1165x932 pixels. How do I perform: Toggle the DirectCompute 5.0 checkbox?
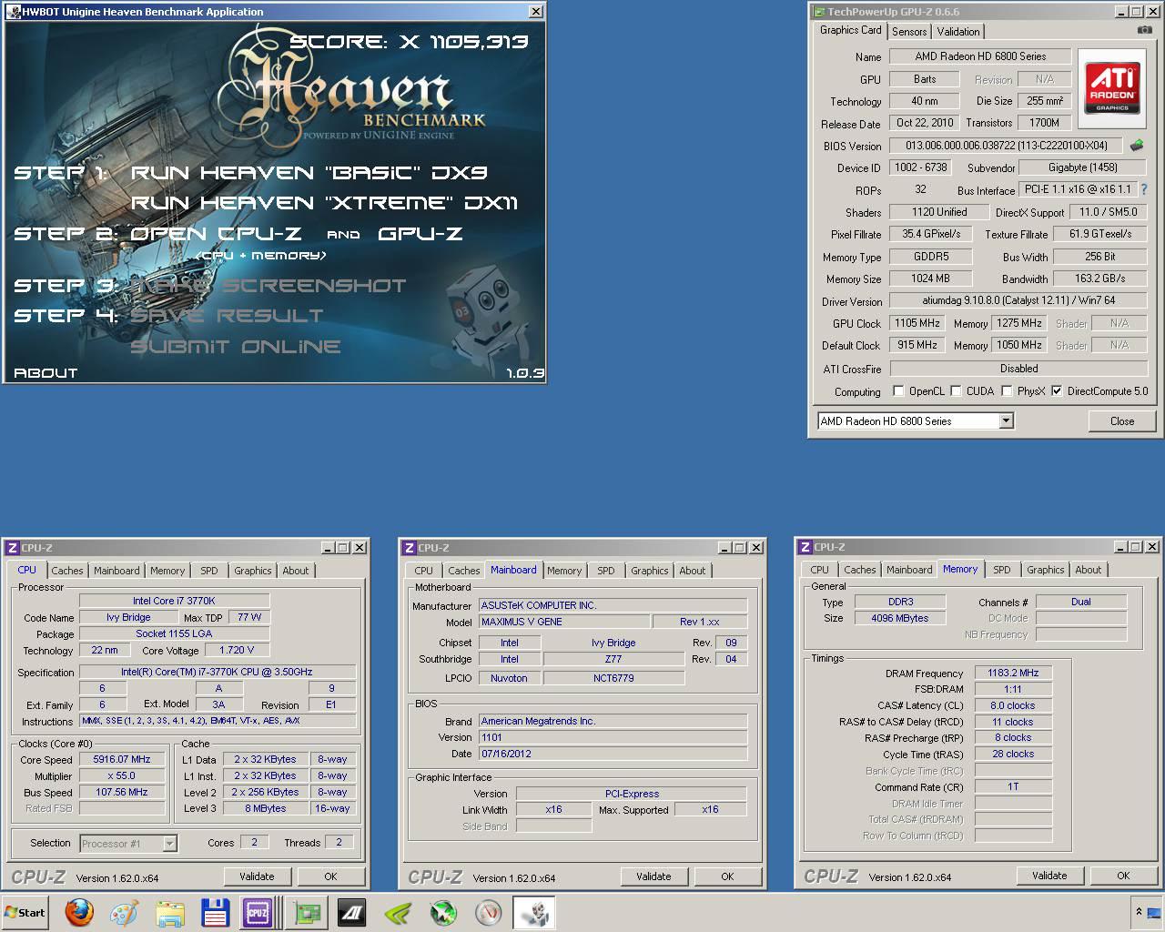pos(1057,391)
